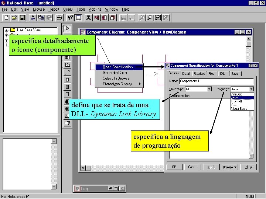Expand the Use Case View tree node
This screenshot has height=199, width=266.
point(6,30)
